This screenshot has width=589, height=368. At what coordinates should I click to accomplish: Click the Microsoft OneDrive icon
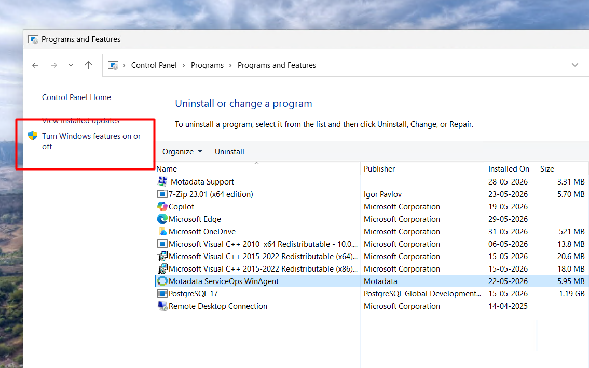(x=162, y=232)
